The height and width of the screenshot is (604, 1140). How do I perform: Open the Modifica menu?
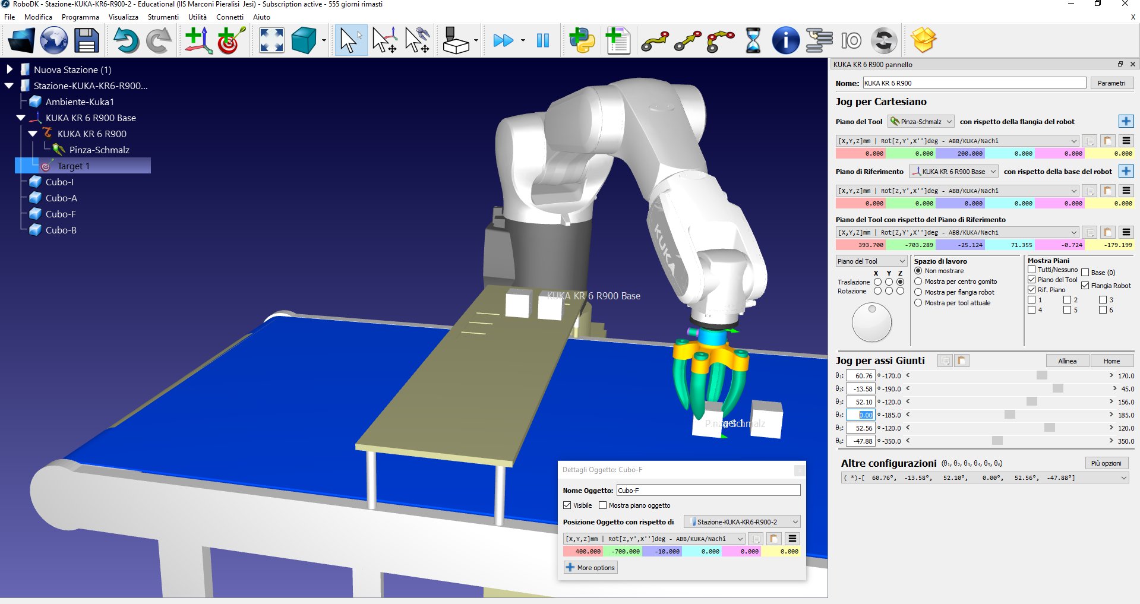38,17
